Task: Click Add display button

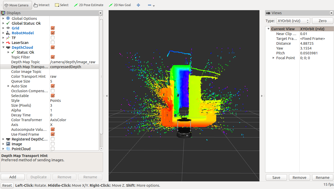Action: tap(13, 177)
